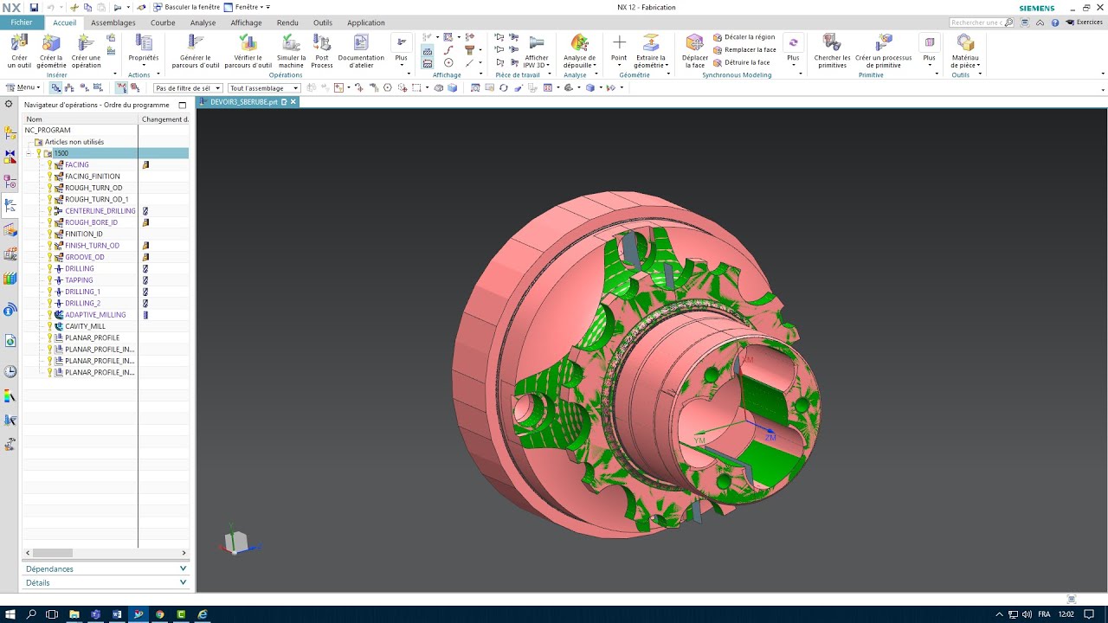The width and height of the screenshot is (1108, 623).
Task: Toggle visibility bulb of FINITION_ID operation
Action: tap(49, 234)
